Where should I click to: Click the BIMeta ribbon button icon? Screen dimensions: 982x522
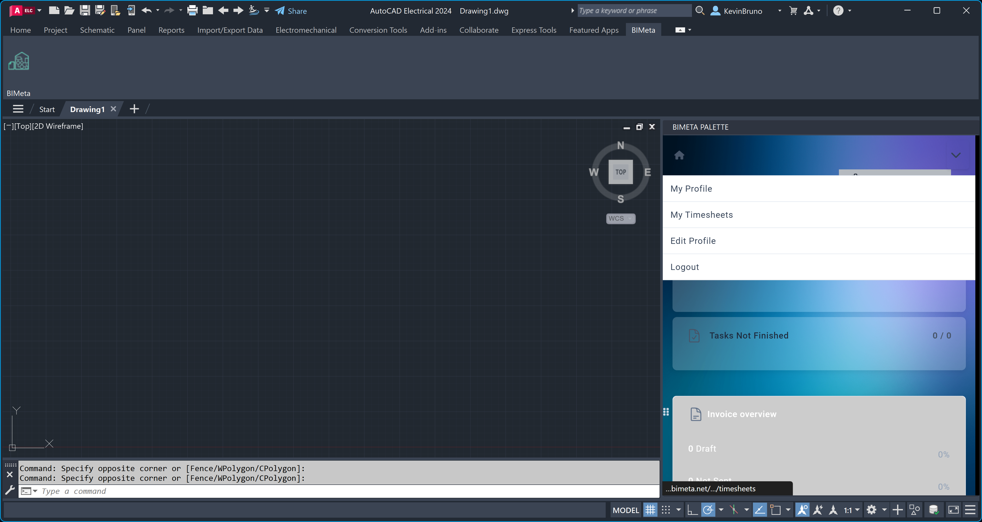click(19, 61)
